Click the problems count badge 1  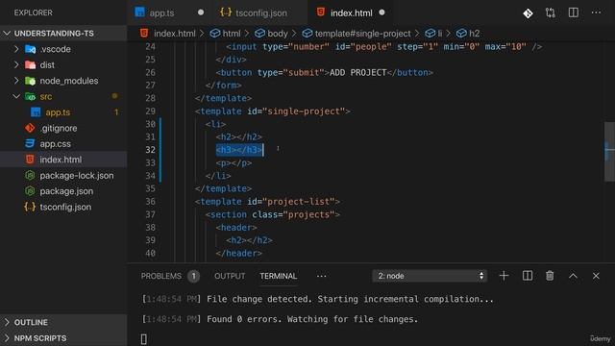tap(193, 276)
